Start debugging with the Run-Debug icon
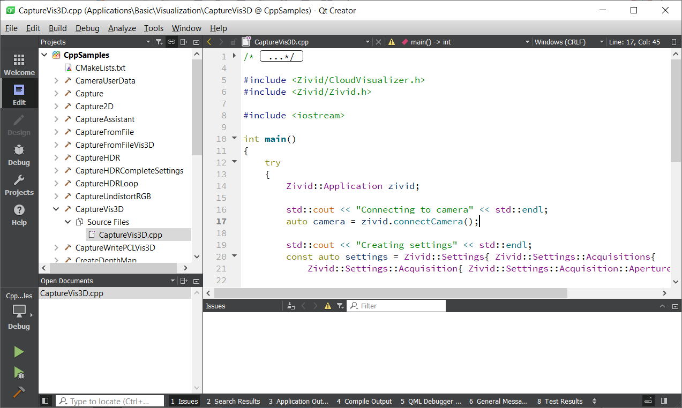This screenshot has width=682, height=408. [19, 372]
